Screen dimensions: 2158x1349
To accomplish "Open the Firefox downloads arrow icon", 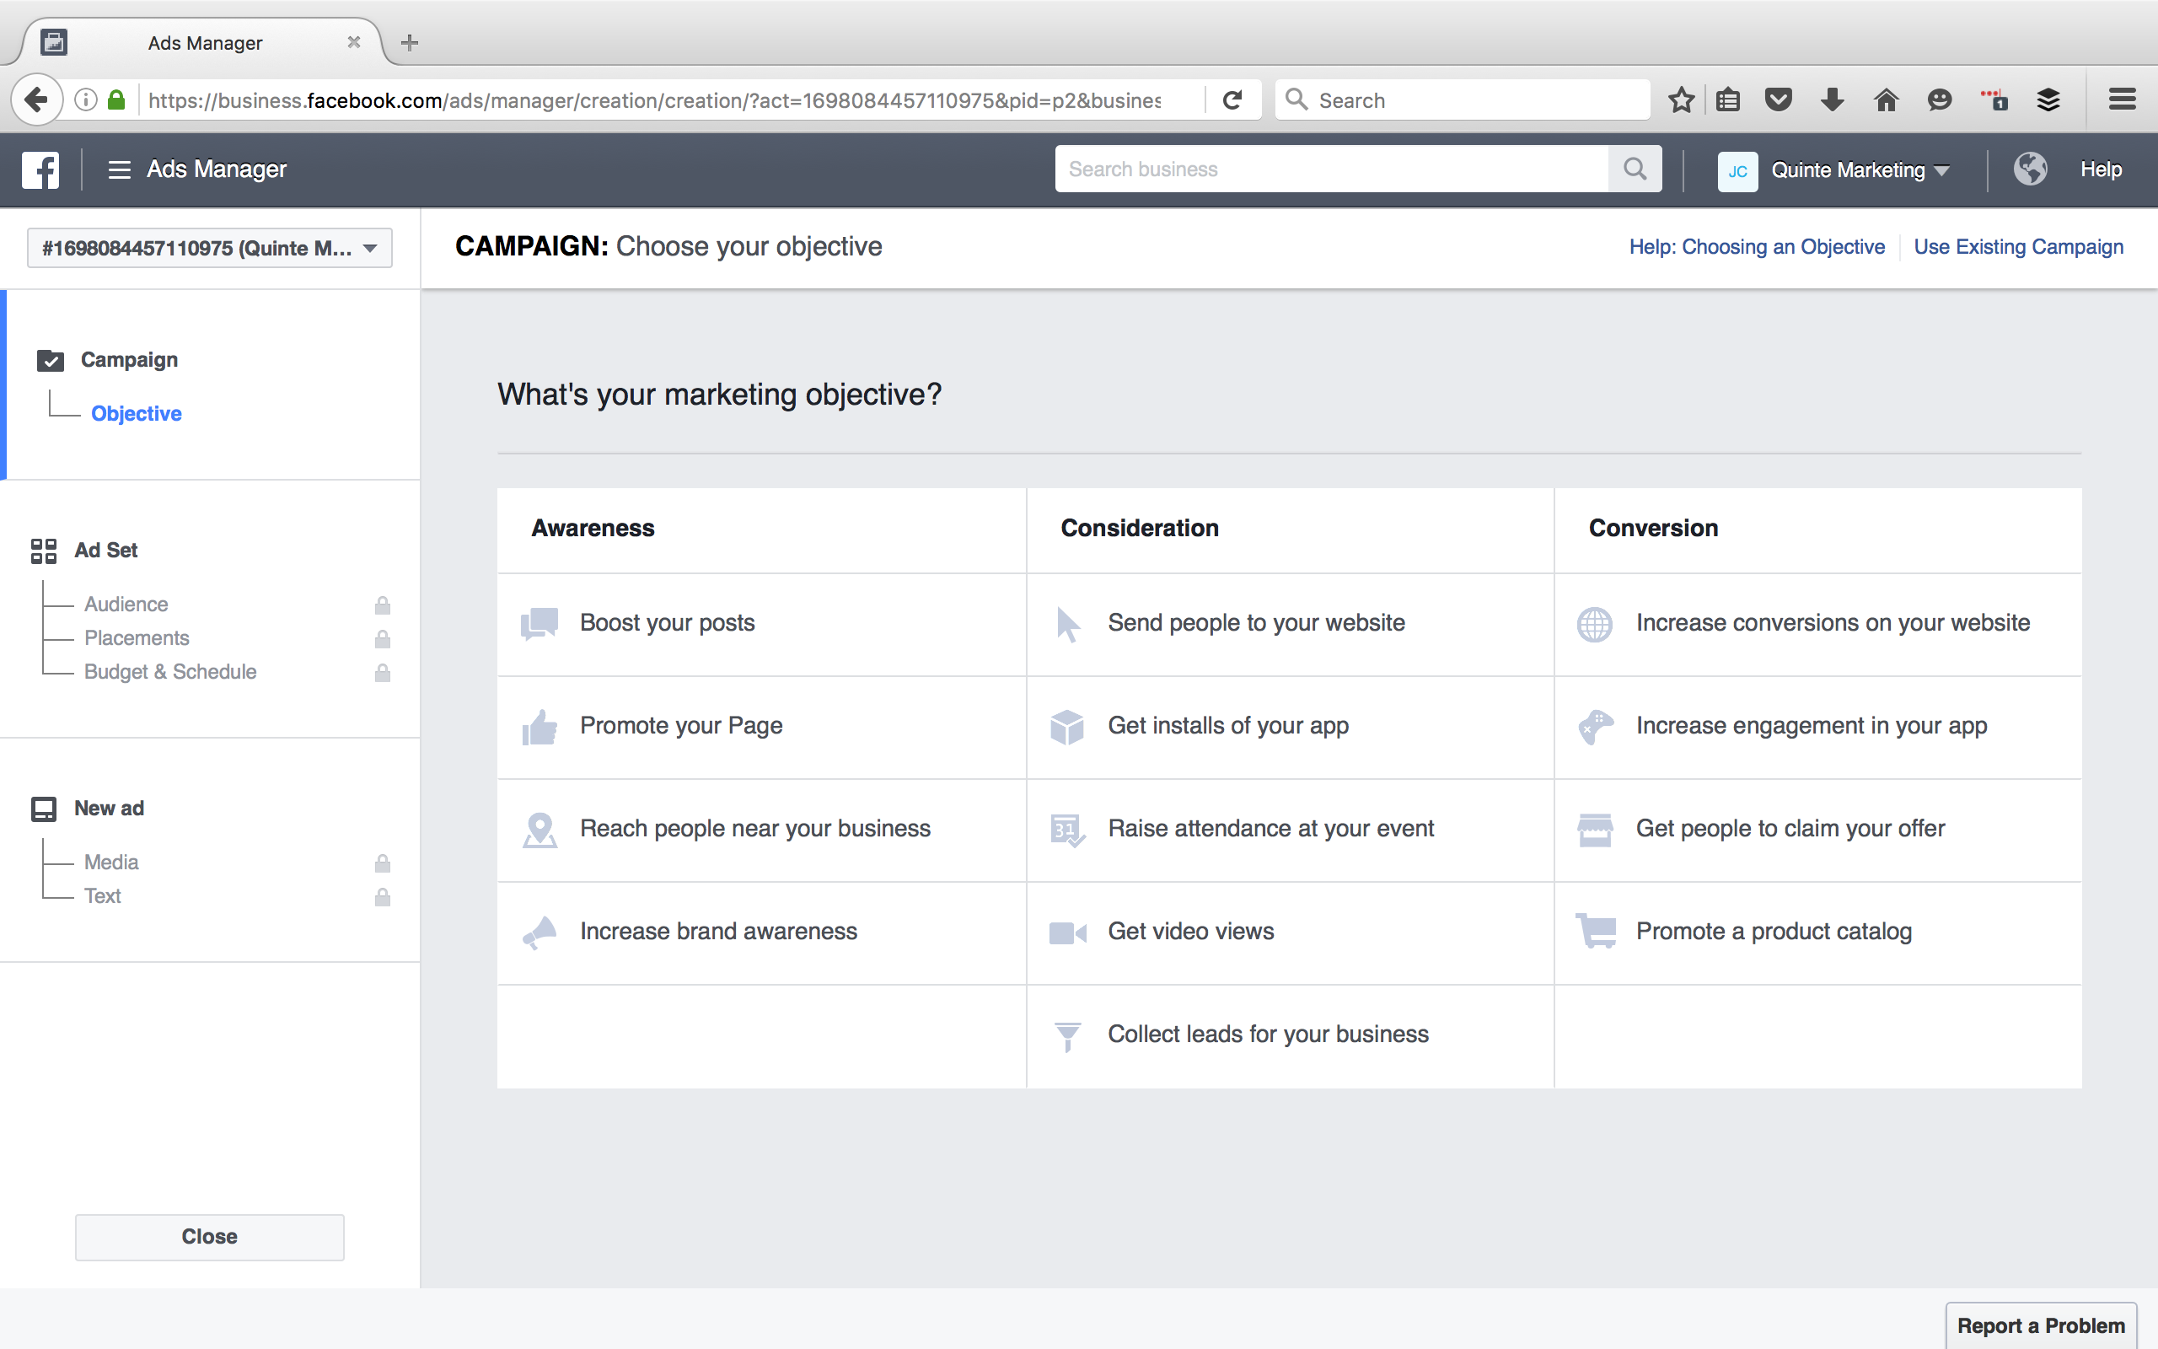I will coord(1832,100).
